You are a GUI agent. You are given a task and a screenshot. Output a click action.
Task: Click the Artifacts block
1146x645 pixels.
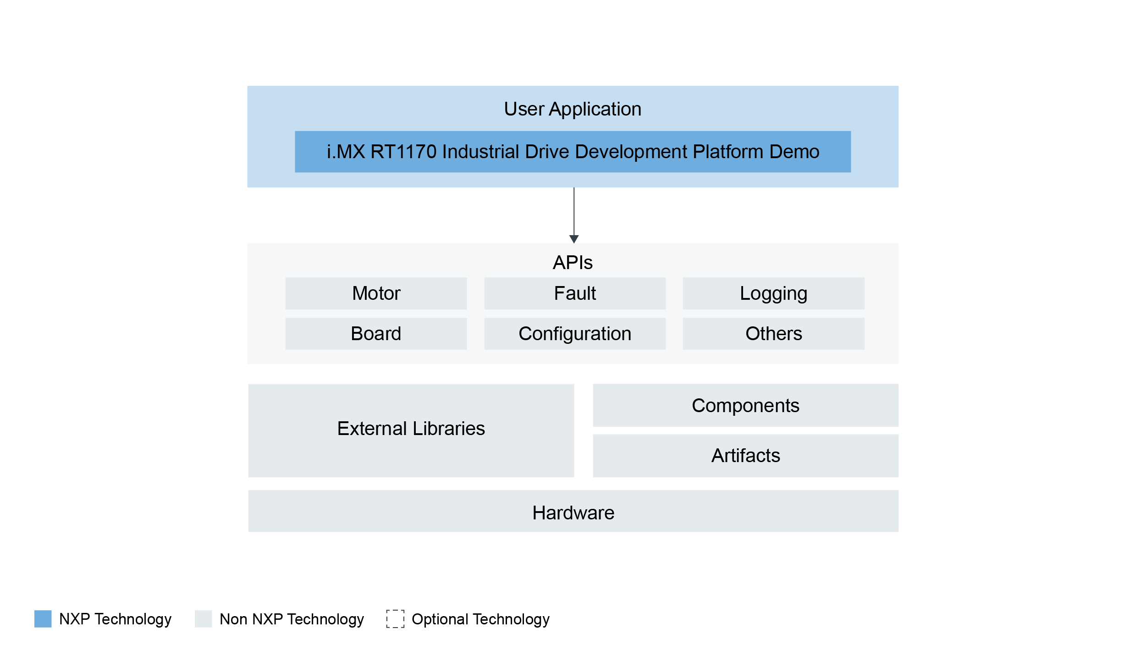[745, 456]
